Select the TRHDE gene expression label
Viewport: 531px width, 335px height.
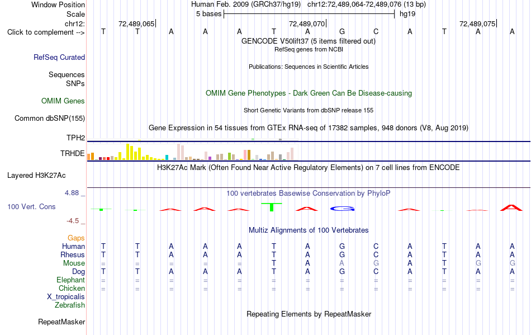click(73, 153)
